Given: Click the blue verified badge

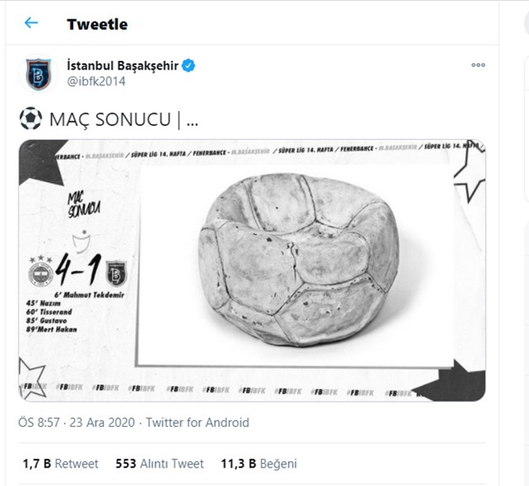Looking at the screenshot, I should [x=189, y=66].
